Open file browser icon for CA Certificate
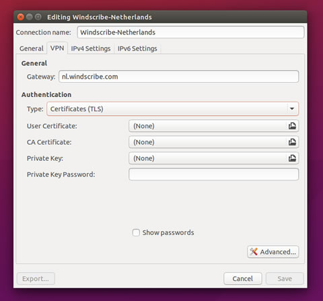This screenshot has width=323, height=301. [292, 142]
